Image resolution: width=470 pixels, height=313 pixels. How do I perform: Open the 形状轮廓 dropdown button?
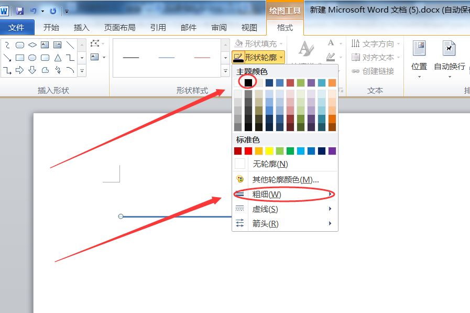pyautogui.click(x=259, y=57)
